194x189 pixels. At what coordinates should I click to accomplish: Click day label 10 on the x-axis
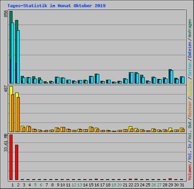tap(63, 185)
